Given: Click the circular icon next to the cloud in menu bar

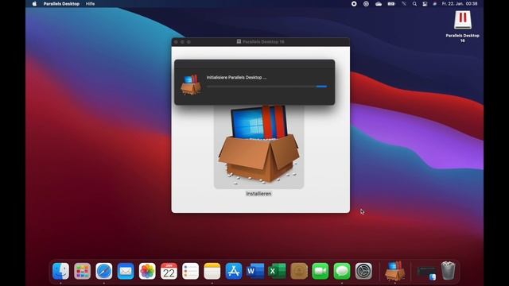Looking at the screenshot, I should (x=366, y=4).
